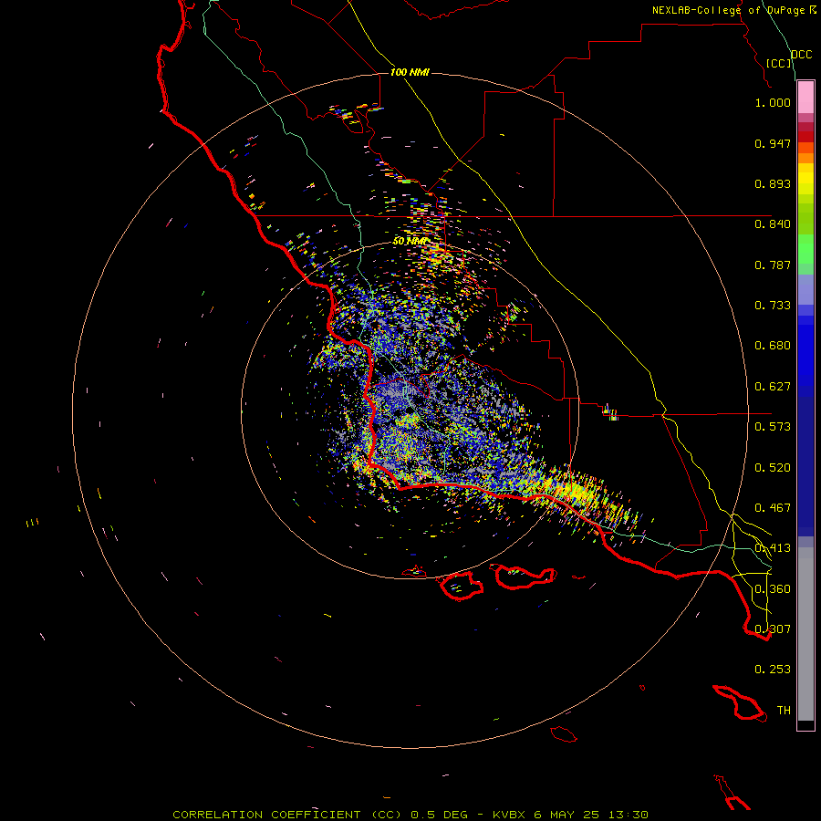This screenshot has height=821, width=821.
Task: Select the 0.787 scale value
Action: [x=773, y=265]
